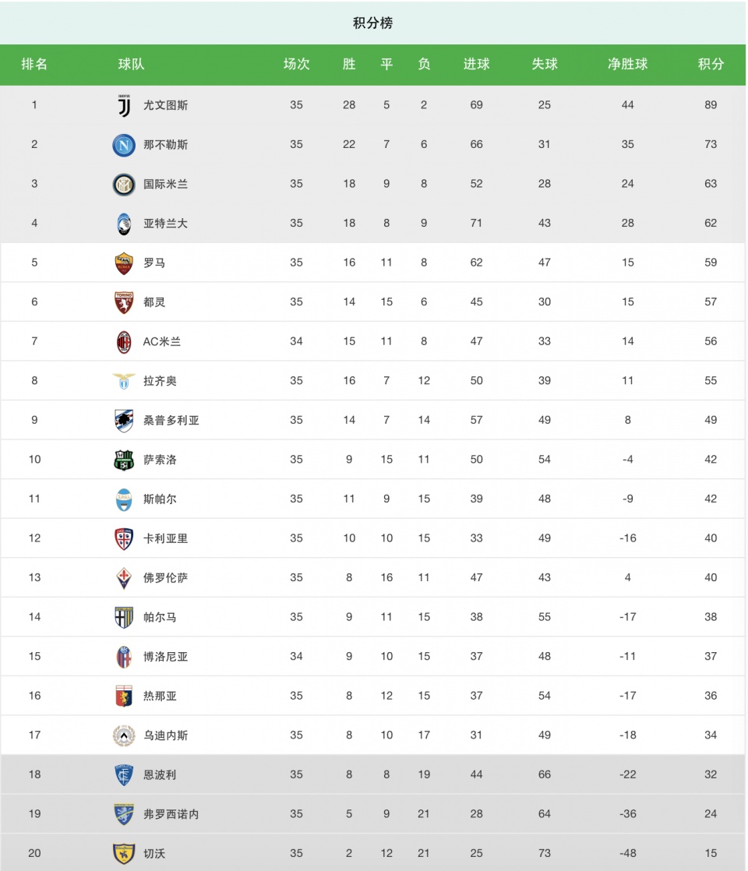This screenshot has height=871, width=748.
Task: Select the AS Roma wolf crest
Action: (124, 263)
